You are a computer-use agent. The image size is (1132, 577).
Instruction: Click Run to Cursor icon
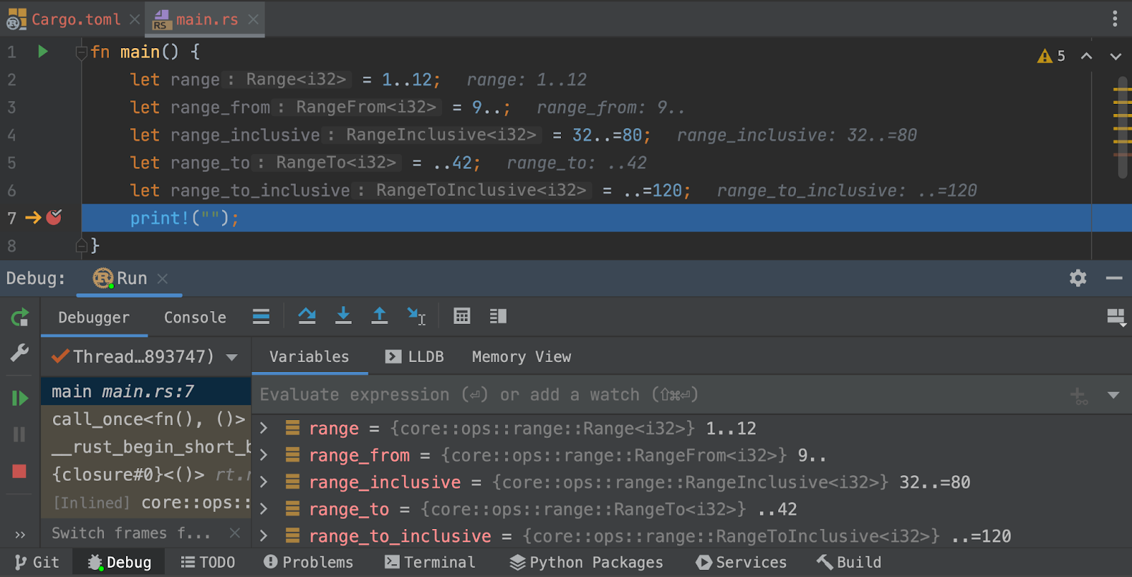[x=416, y=316]
